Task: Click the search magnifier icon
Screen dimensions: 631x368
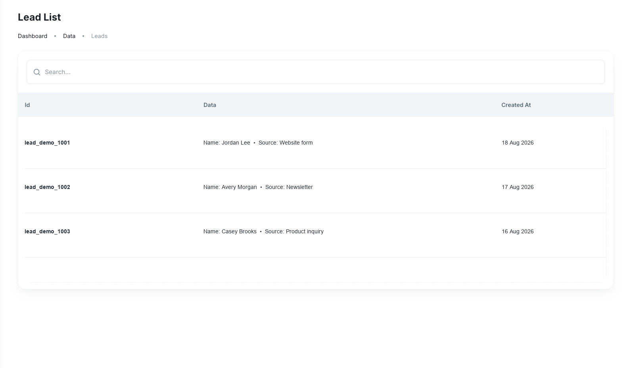Action: tap(37, 72)
